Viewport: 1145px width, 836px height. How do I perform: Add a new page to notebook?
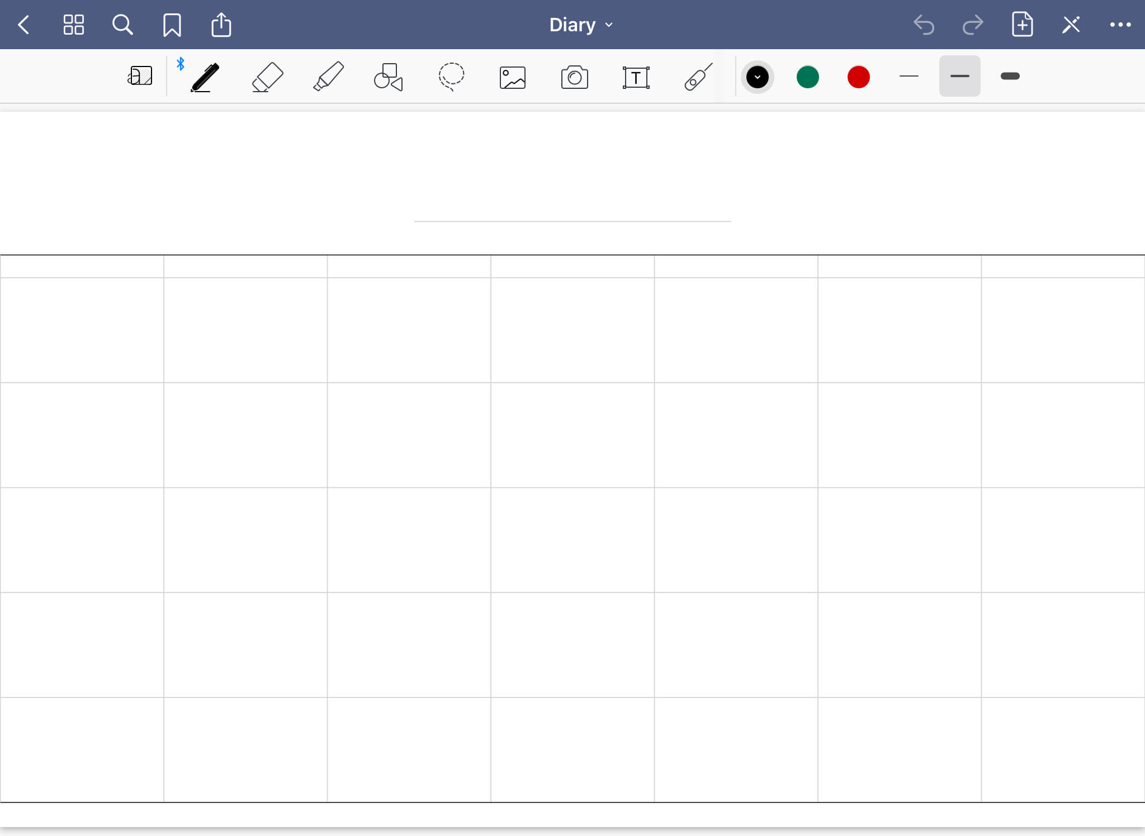point(1021,25)
